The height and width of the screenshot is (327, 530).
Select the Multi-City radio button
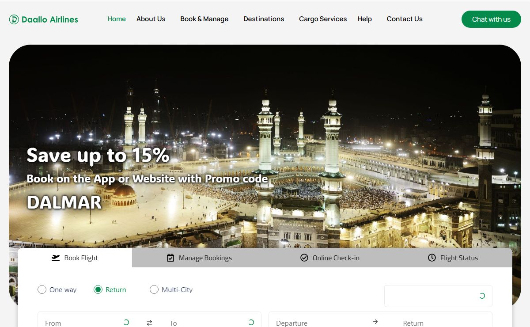(x=154, y=289)
